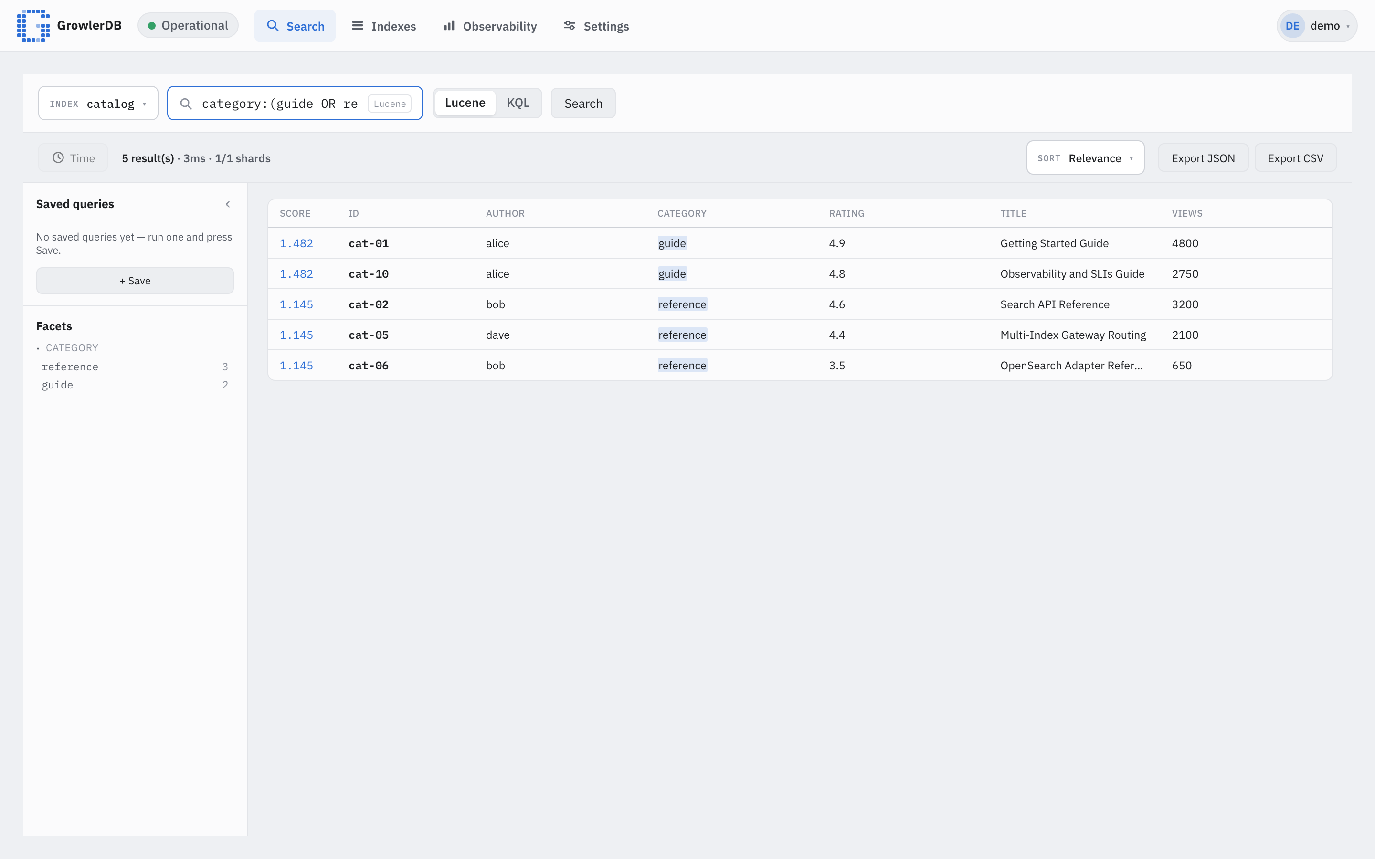Click the Getting Started Guide title
The width and height of the screenshot is (1375, 859).
[x=1055, y=243]
